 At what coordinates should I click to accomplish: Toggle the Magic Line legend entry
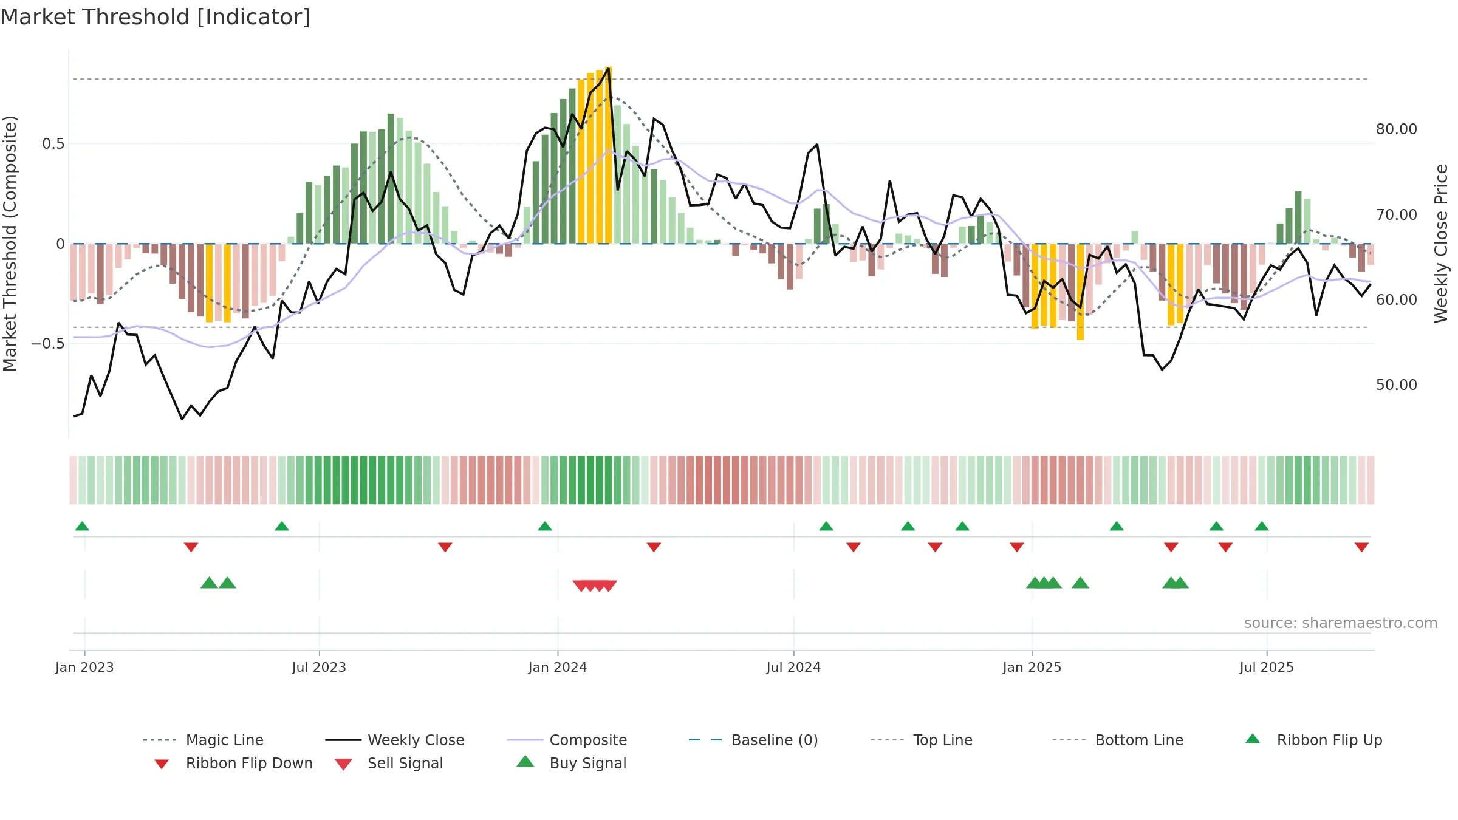click(204, 740)
